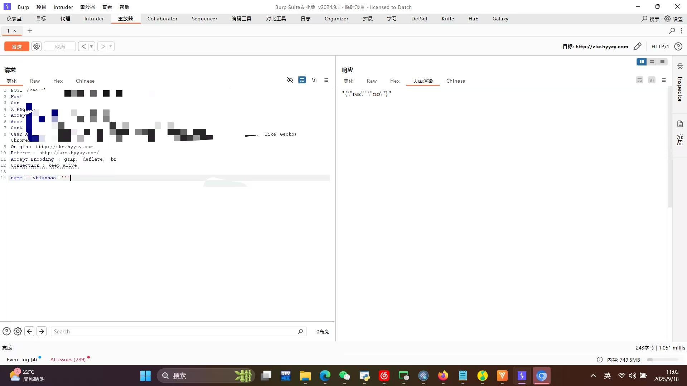Open All issues (289) link
687x386 pixels.
pos(68,360)
